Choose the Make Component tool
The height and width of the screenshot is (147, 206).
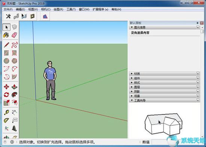click(14, 27)
